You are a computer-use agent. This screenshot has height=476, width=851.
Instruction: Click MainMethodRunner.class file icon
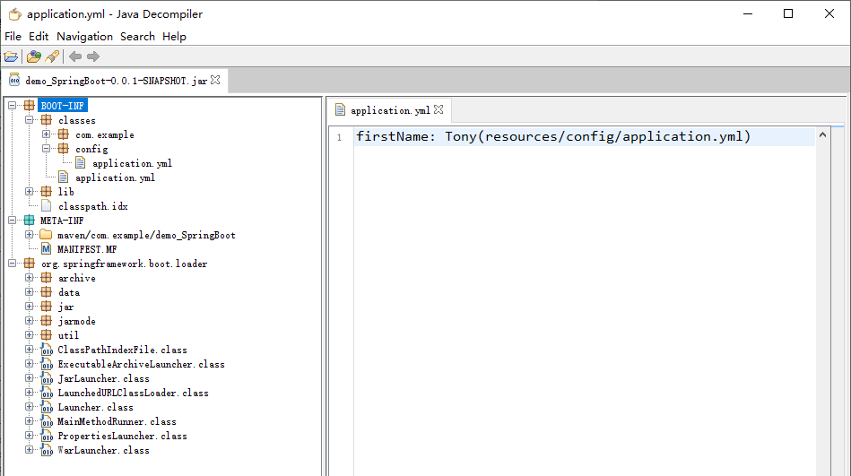pos(47,421)
